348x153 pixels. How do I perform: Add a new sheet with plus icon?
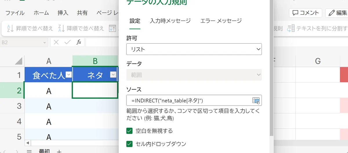[x=59, y=151]
